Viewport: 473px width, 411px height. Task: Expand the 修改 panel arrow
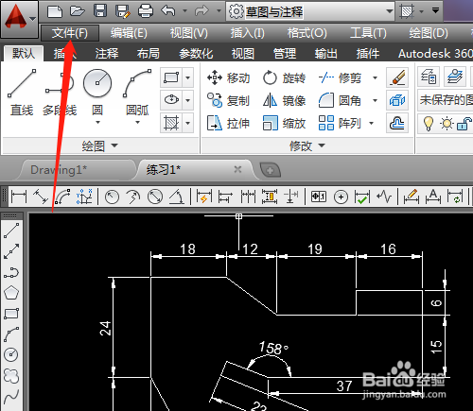(322, 146)
